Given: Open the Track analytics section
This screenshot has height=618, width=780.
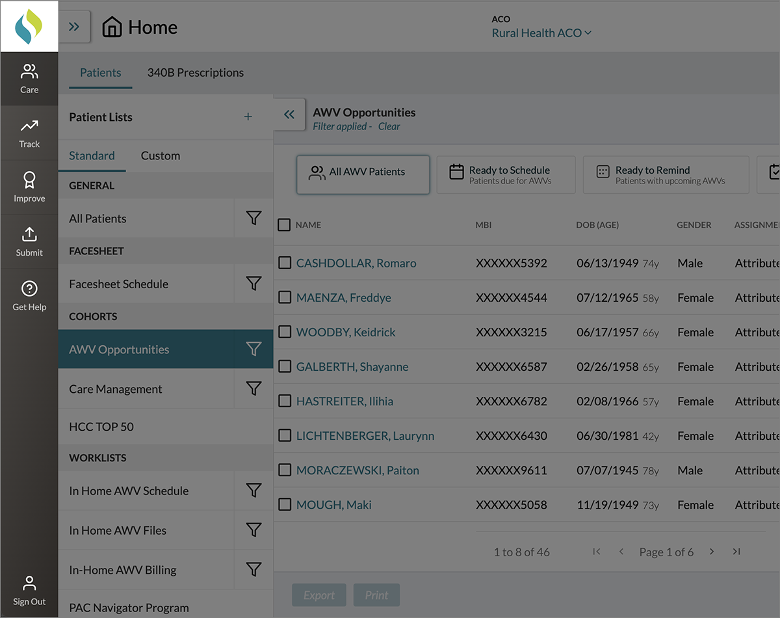Looking at the screenshot, I should [x=29, y=133].
